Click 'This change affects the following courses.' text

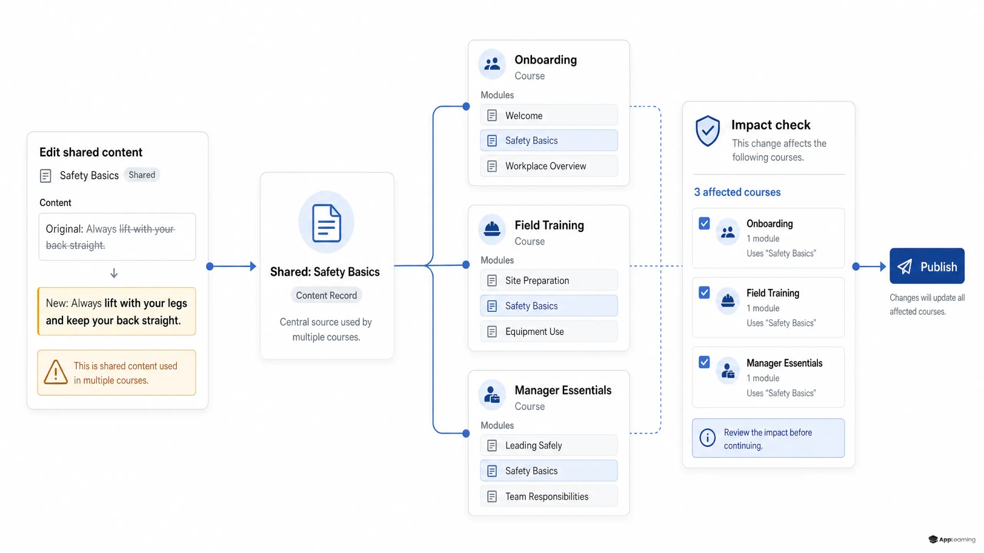click(779, 150)
